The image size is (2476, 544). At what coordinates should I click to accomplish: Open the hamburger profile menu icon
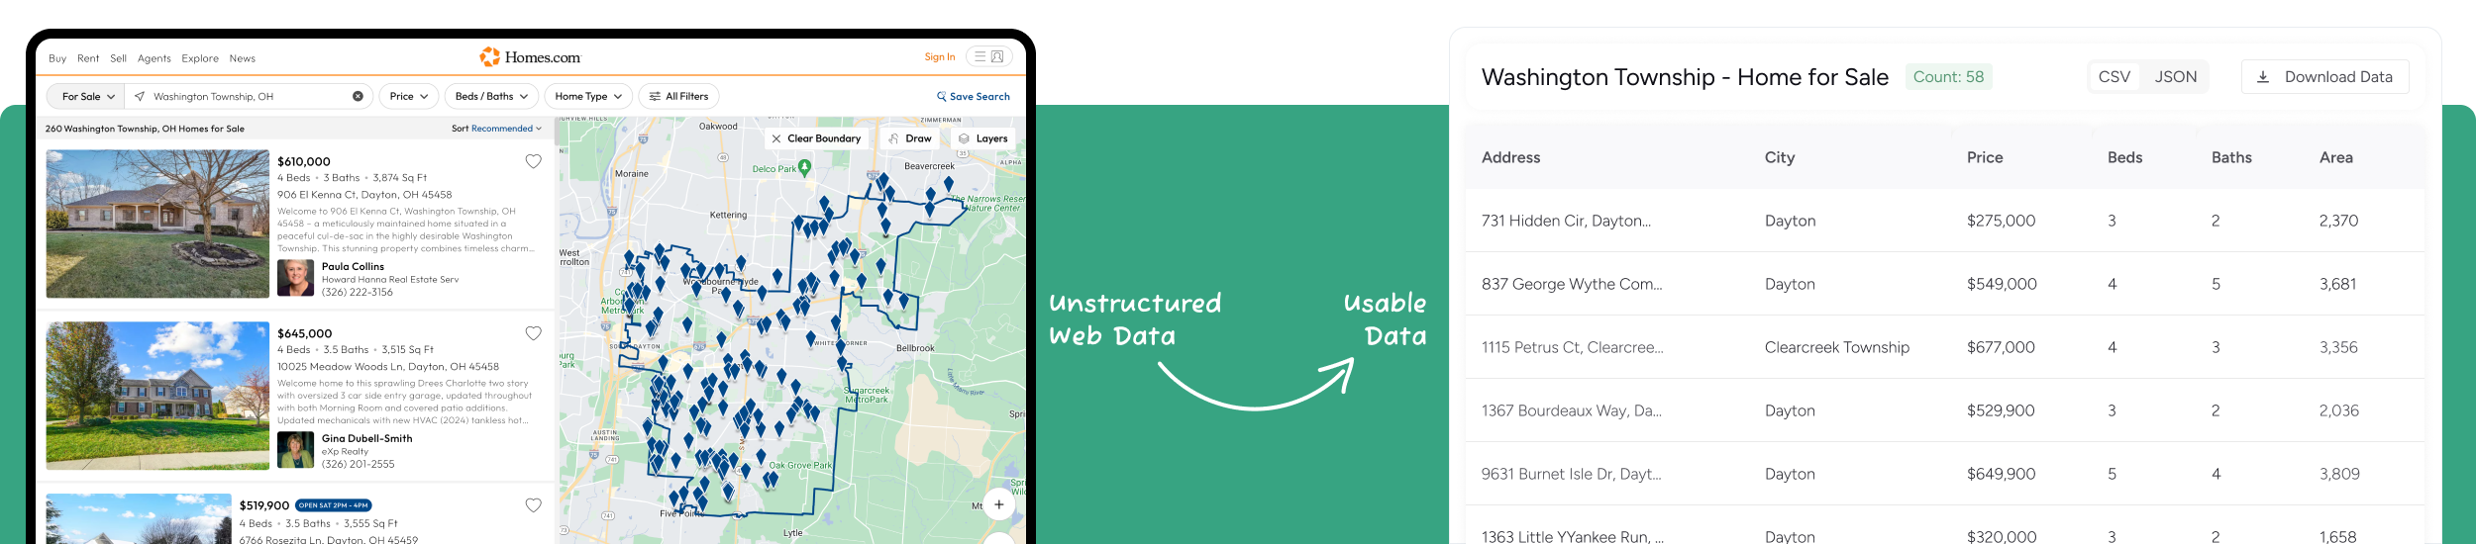click(x=988, y=56)
